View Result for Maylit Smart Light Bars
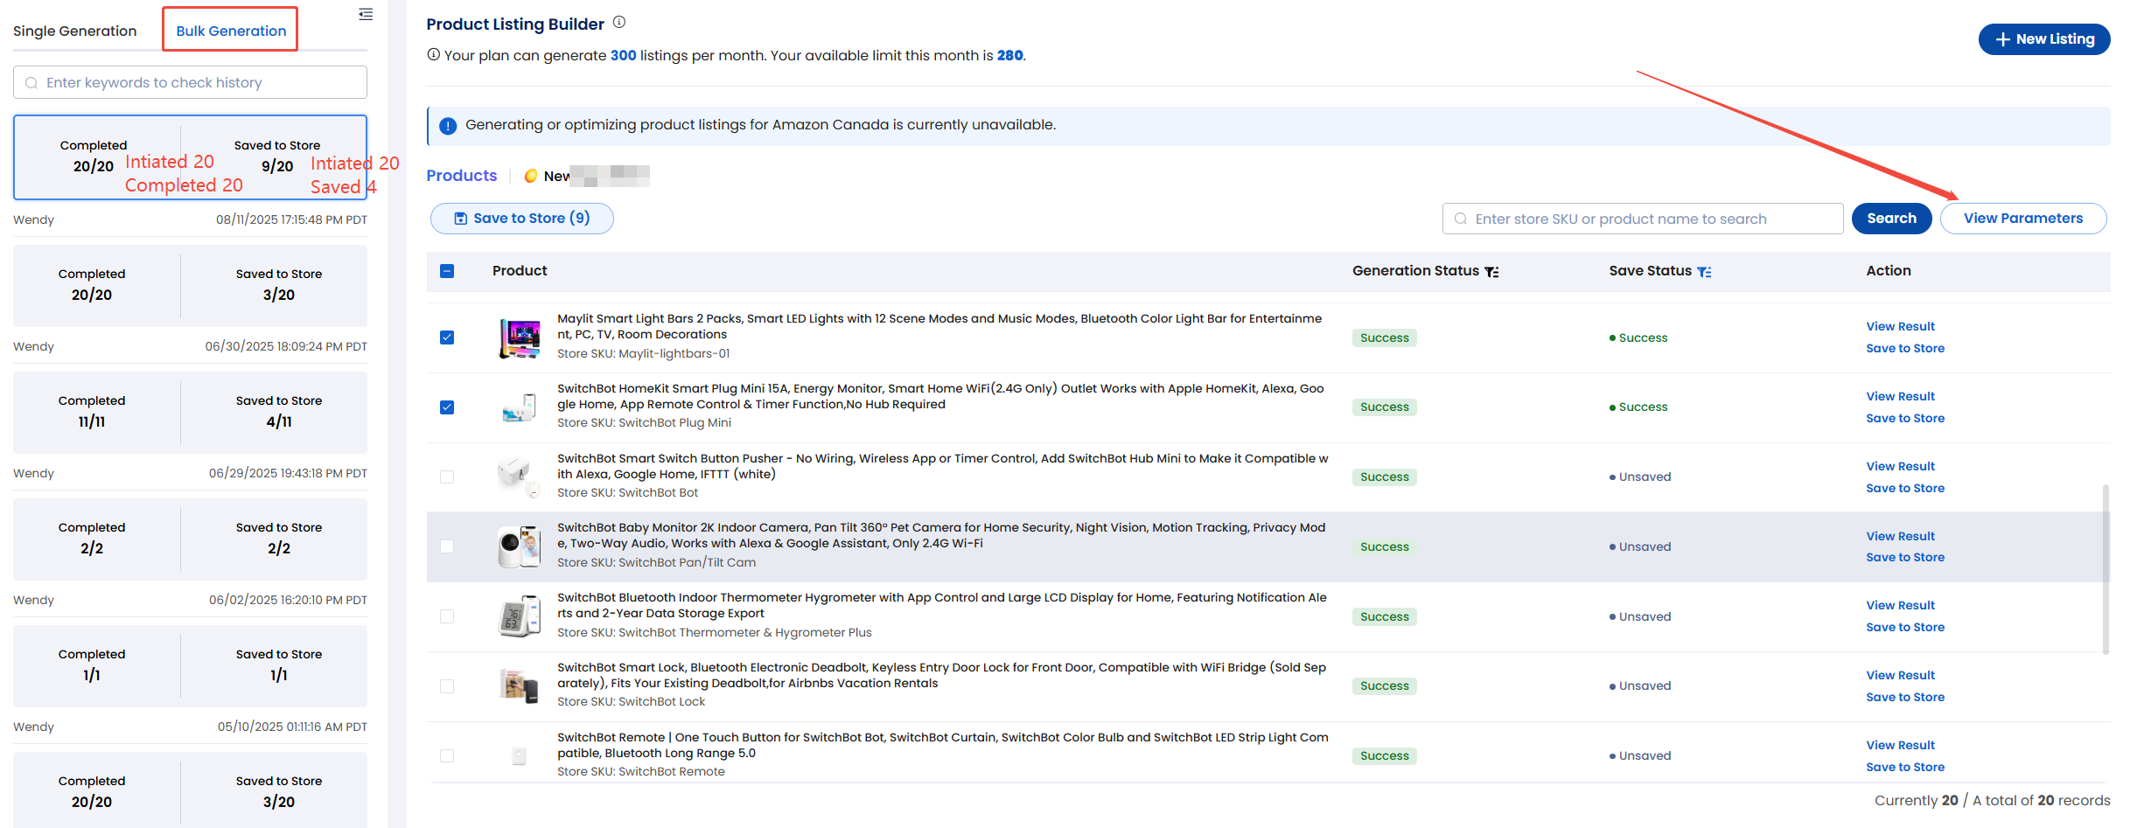 [1900, 327]
